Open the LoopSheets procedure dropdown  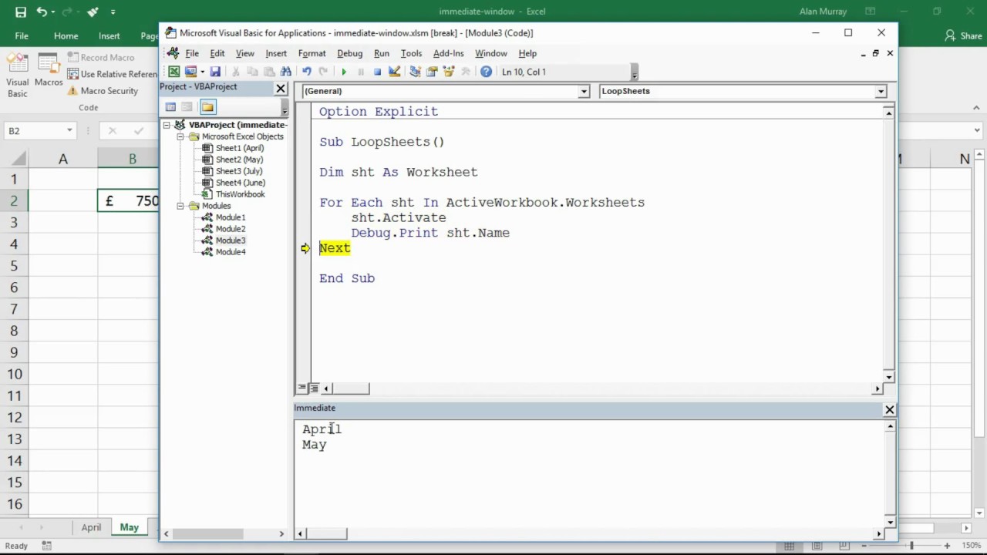(881, 91)
